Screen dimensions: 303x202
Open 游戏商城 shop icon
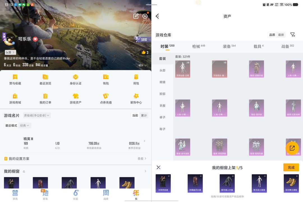[15, 96]
